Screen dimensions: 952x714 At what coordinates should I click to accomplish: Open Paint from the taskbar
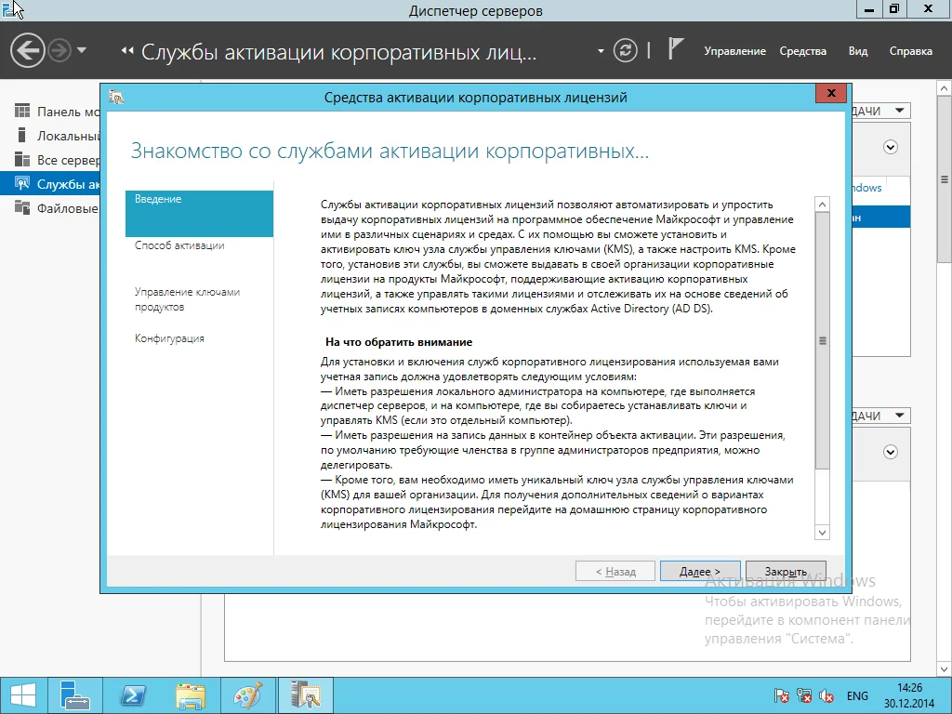pyautogui.click(x=247, y=695)
